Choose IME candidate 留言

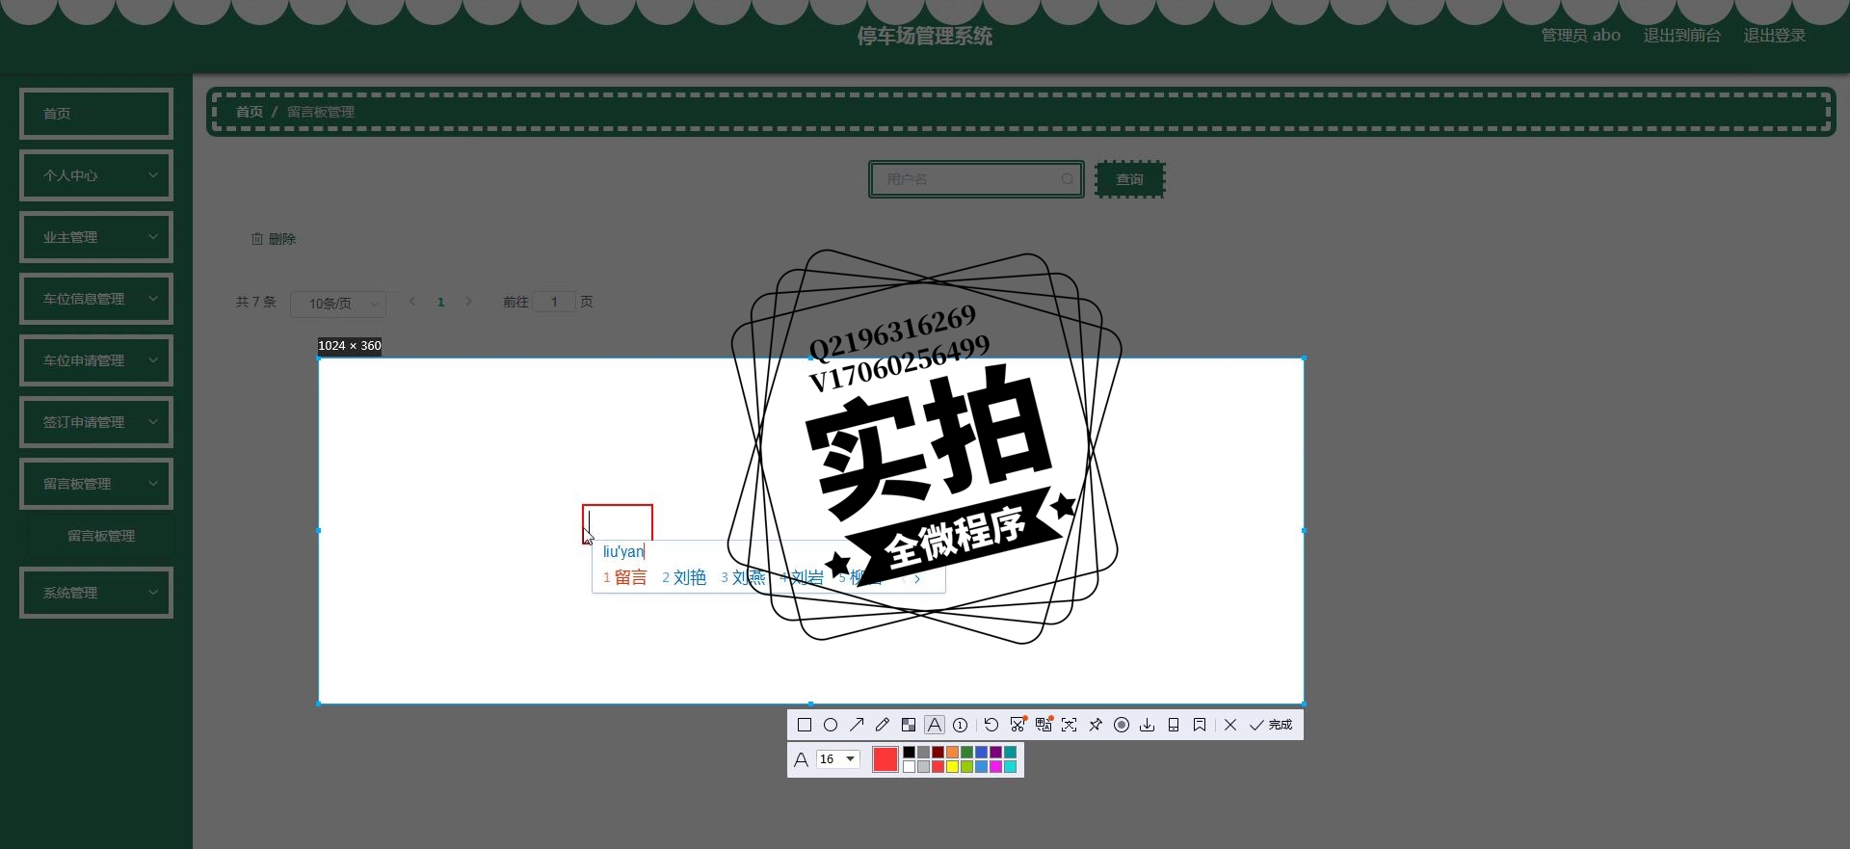click(x=625, y=577)
